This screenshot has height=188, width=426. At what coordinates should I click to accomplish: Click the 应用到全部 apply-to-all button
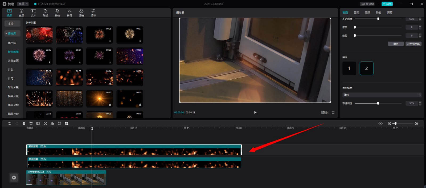(413, 44)
